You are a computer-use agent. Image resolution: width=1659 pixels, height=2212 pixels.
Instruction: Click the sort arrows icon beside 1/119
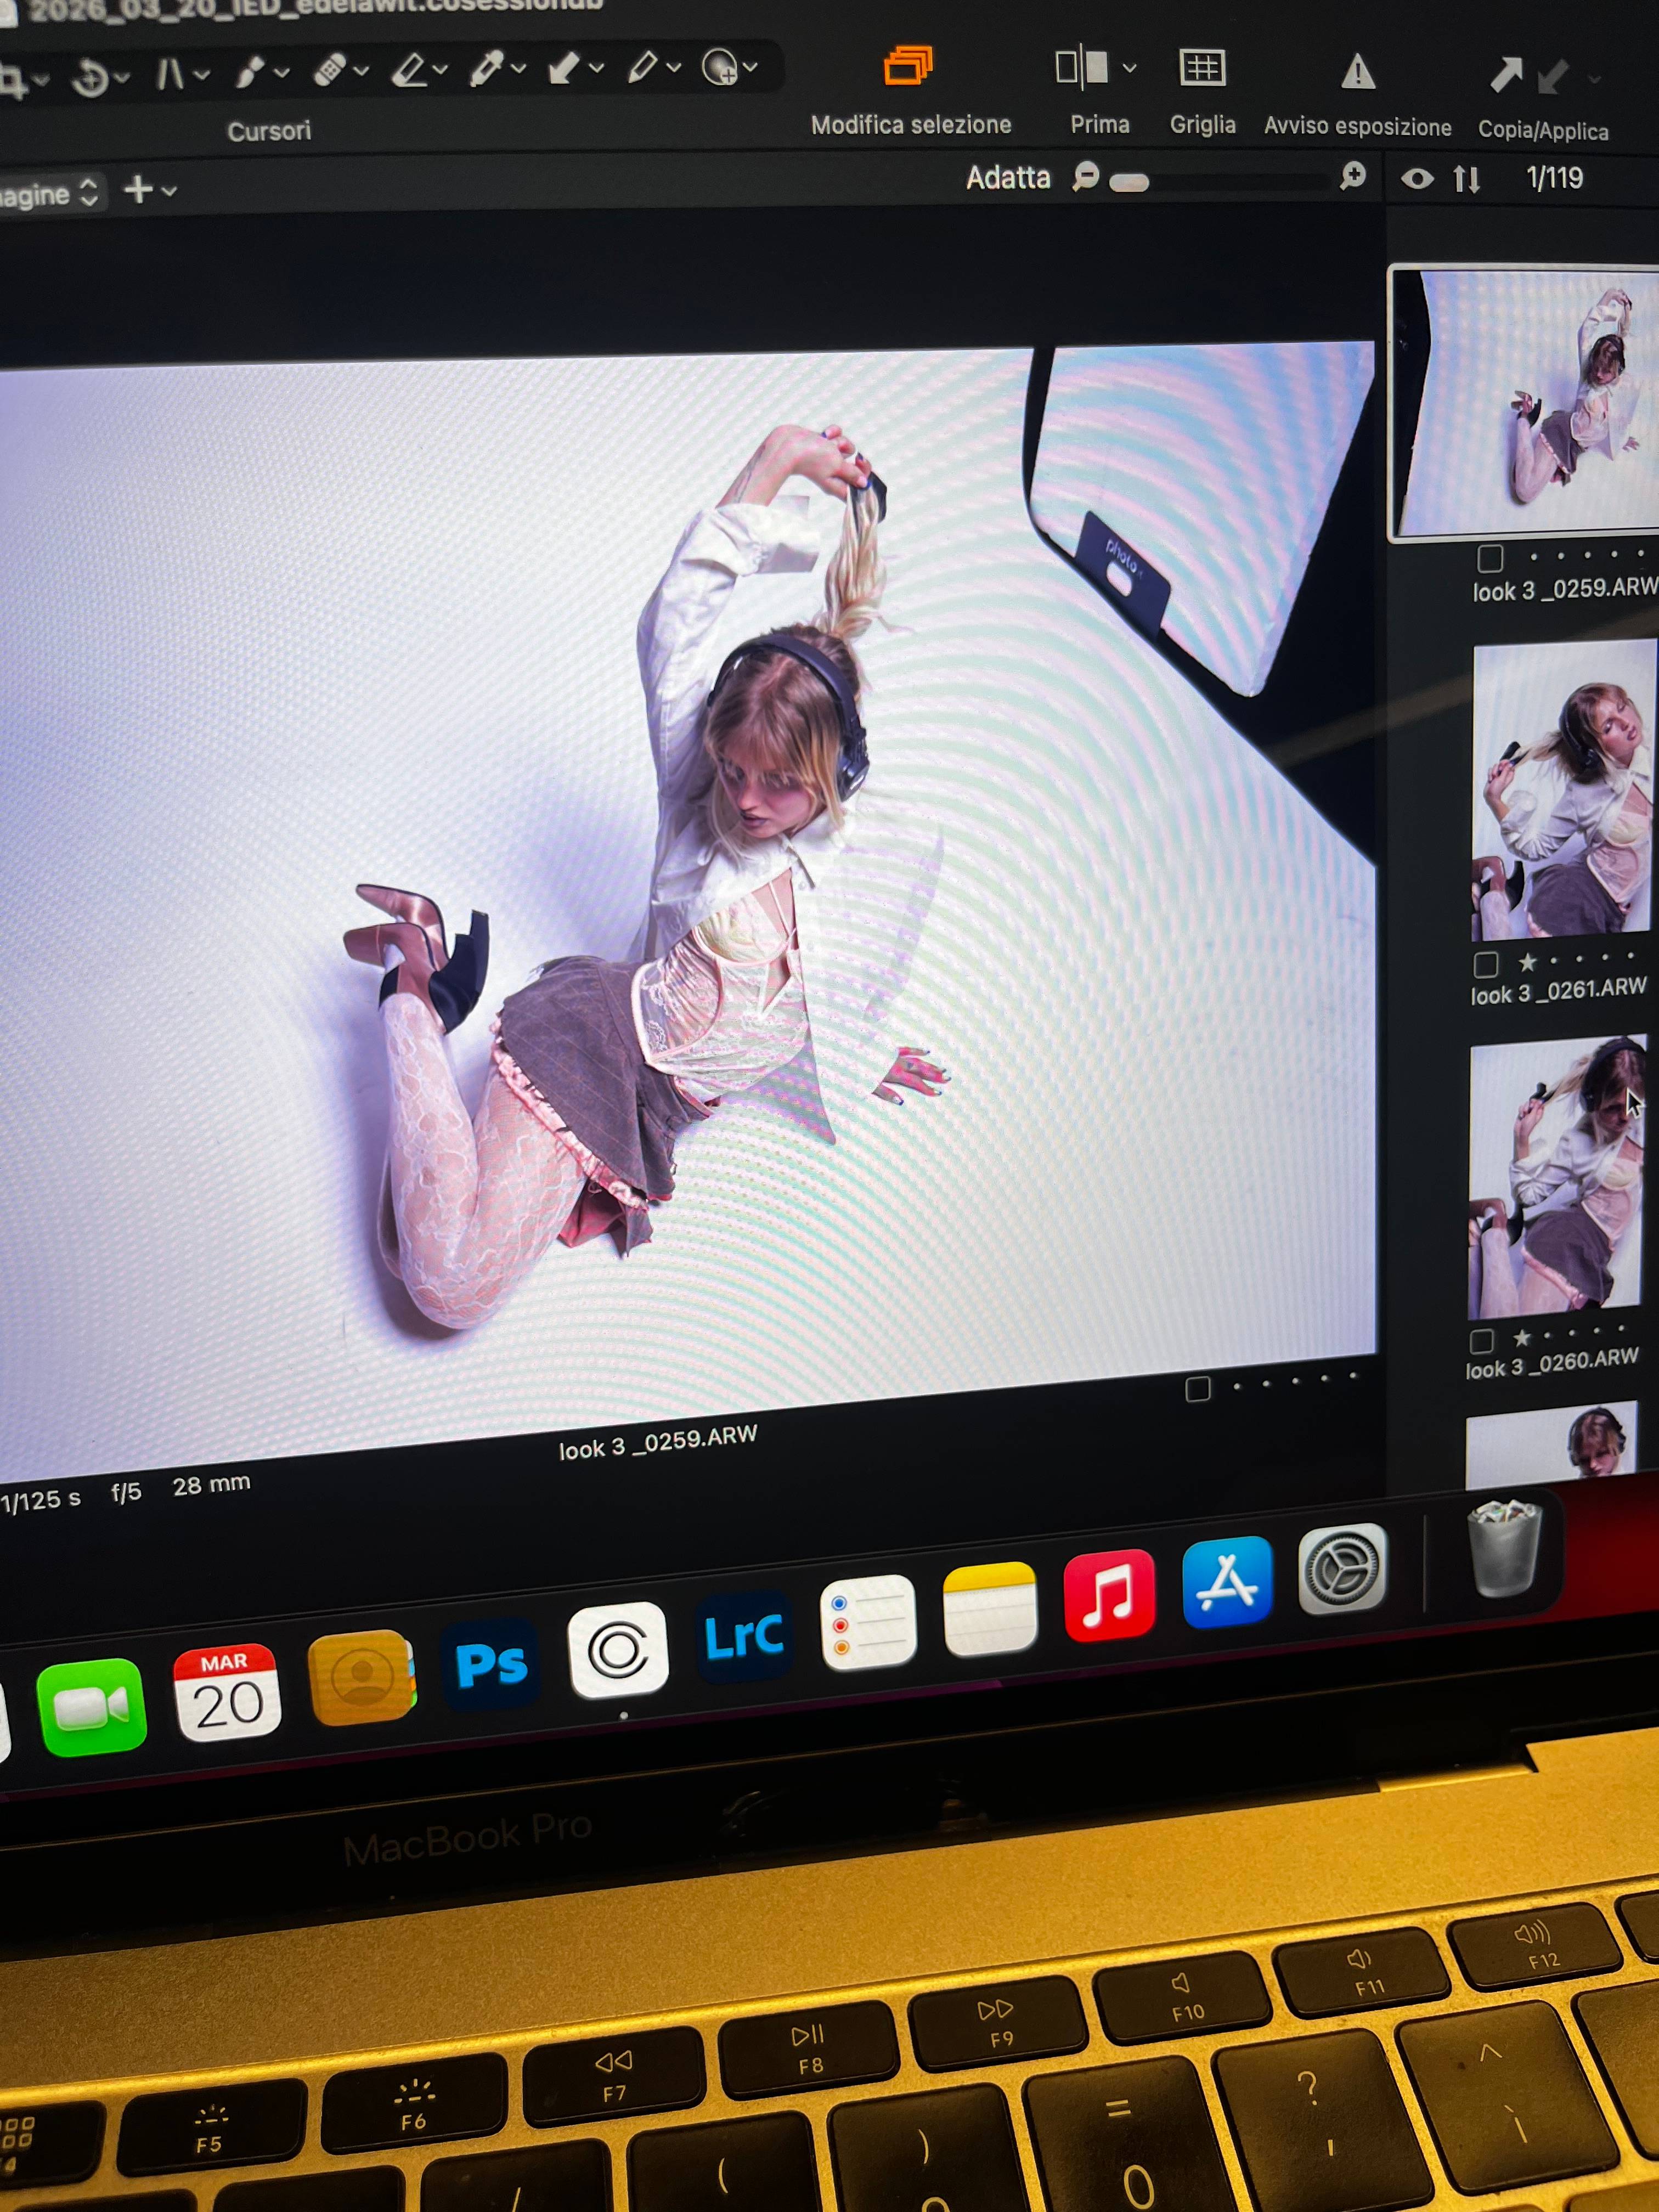pyautogui.click(x=1466, y=179)
